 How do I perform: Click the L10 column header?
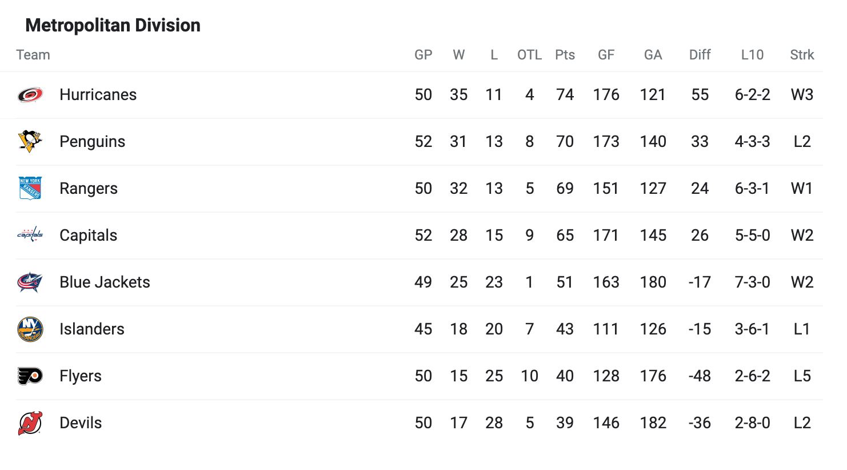(752, 55)
